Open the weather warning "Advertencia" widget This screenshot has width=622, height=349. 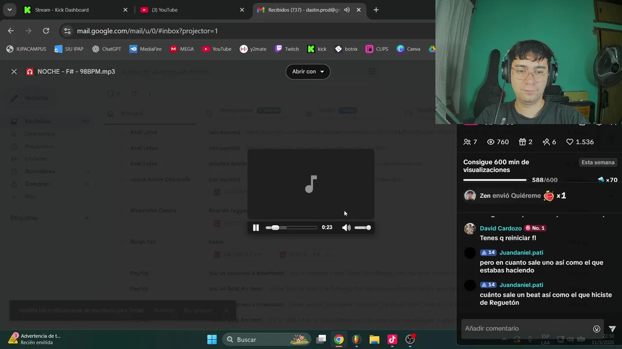pos(34,339)
